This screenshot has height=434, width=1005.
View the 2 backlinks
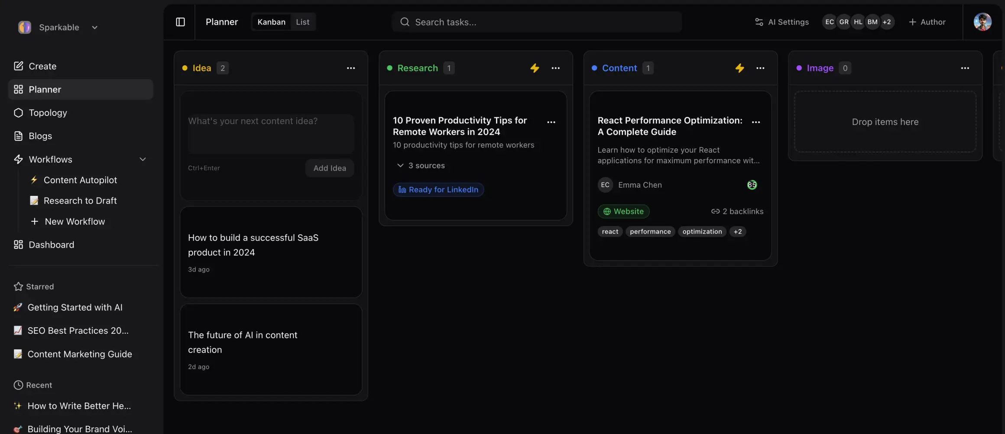tap(737, 211)
